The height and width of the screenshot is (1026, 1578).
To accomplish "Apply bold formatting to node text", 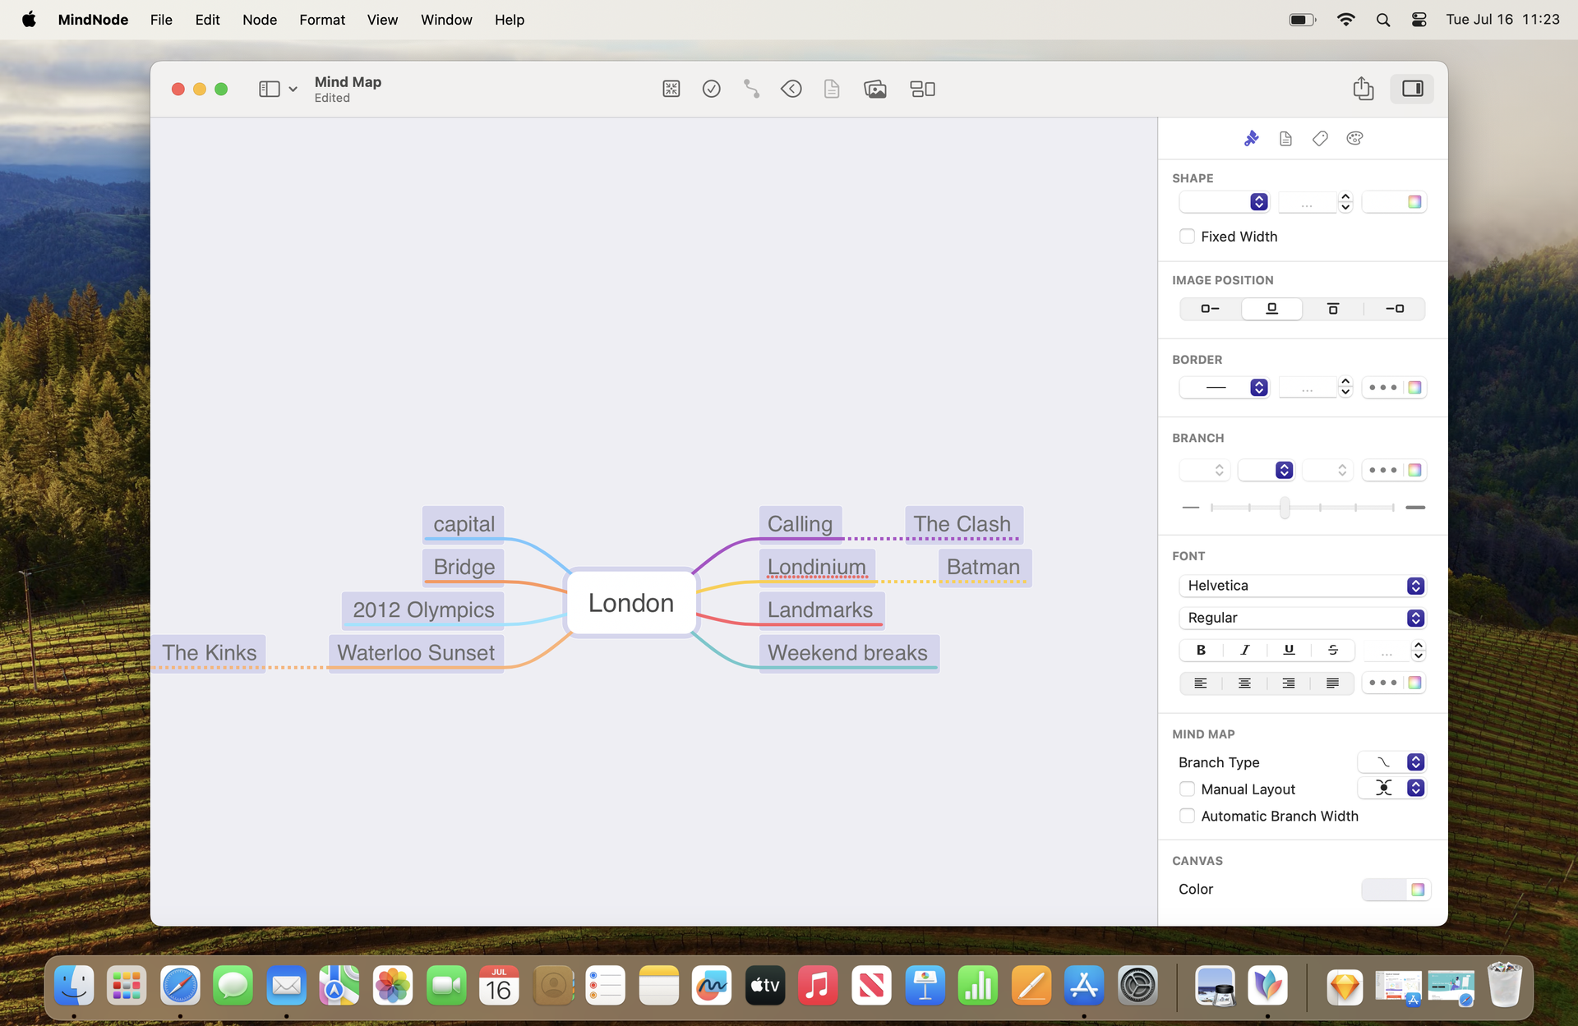I will coord(1200,650).
